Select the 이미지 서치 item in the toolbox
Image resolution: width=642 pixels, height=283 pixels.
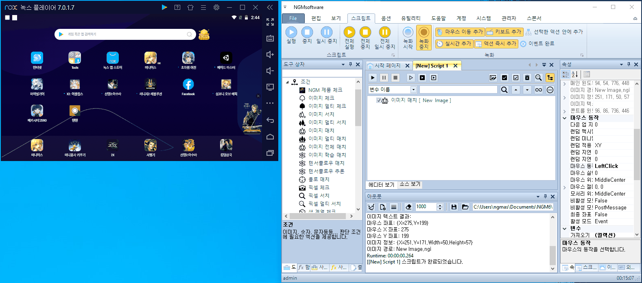pyautogui.click(x=321, y=114)
